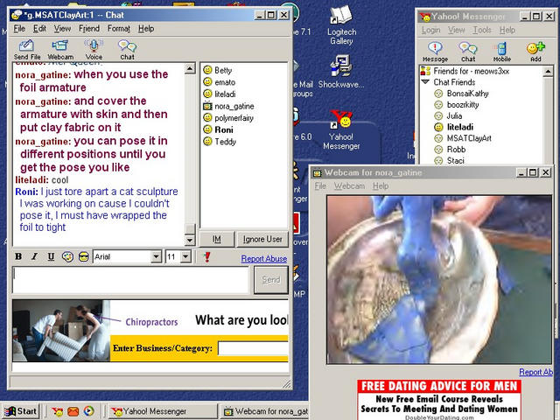Open the Webcam toolbar icon in chat
Viewport: 560px width, 420px height.
tap(60, 50)
